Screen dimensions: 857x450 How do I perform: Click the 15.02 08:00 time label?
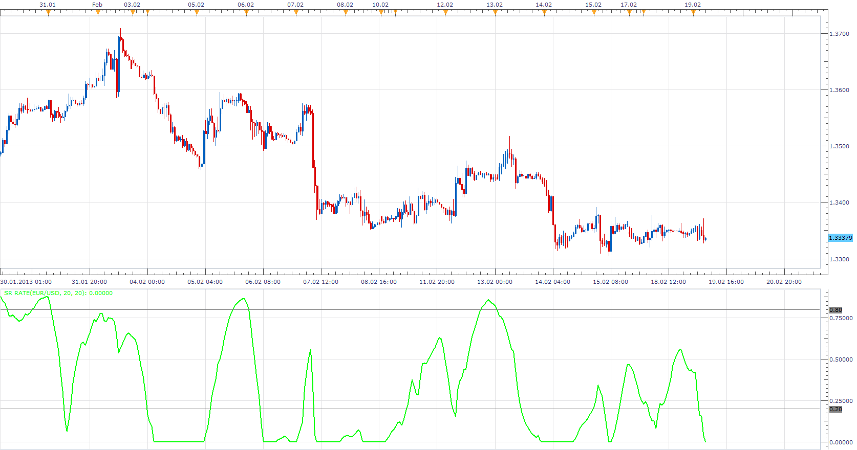[611, 282]
